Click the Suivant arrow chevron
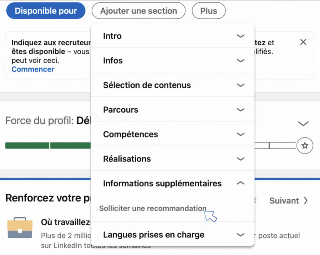 click(305, 201)
